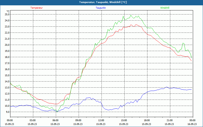Image resolution: width=203 pixels, height=127 pixels.
Task: Click the 15.09.23 date under 12:00
Action: 101,124
